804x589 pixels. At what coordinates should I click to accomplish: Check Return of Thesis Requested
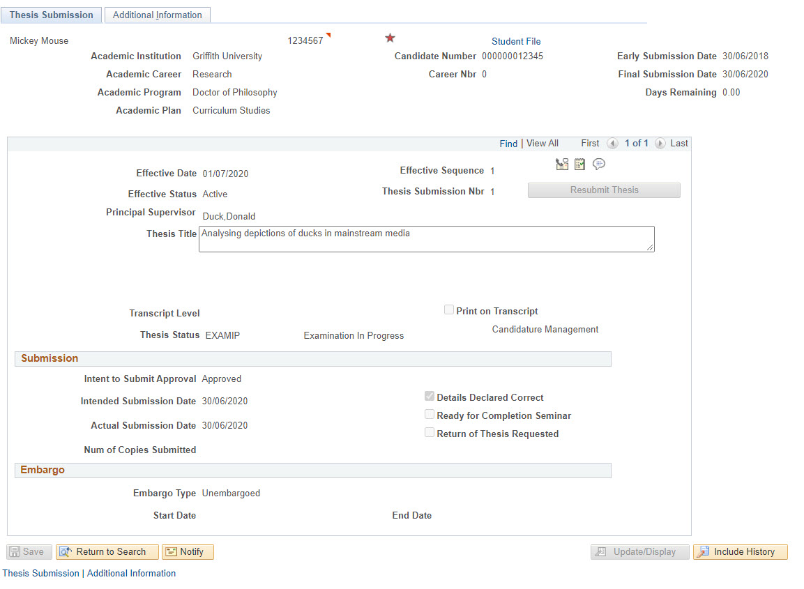tap(430, 433)
